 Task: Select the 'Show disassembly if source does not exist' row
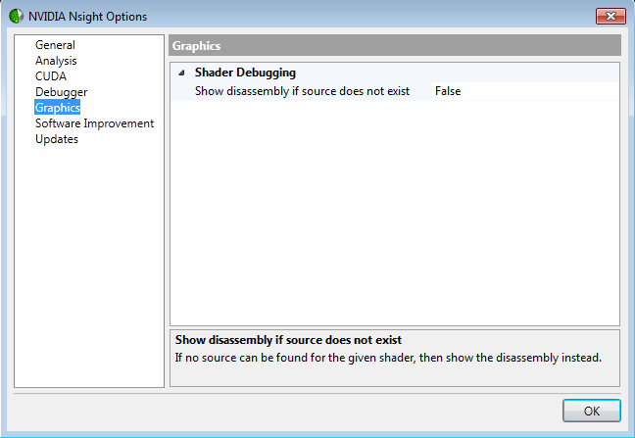point(395,91)
